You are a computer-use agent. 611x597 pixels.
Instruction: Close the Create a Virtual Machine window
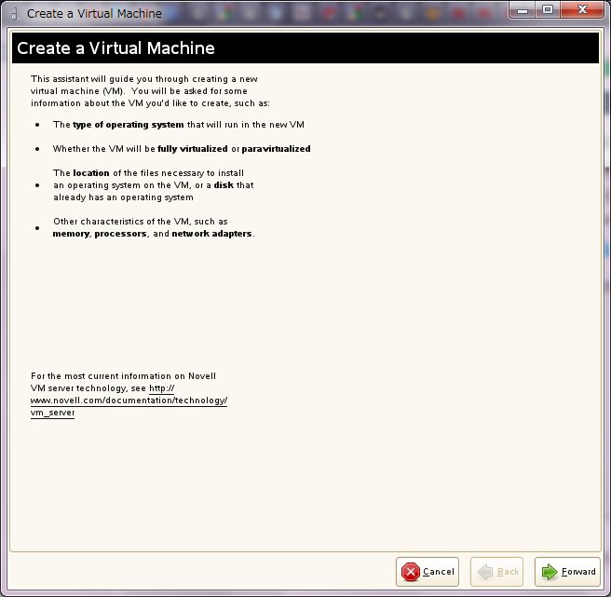point(582,9)
